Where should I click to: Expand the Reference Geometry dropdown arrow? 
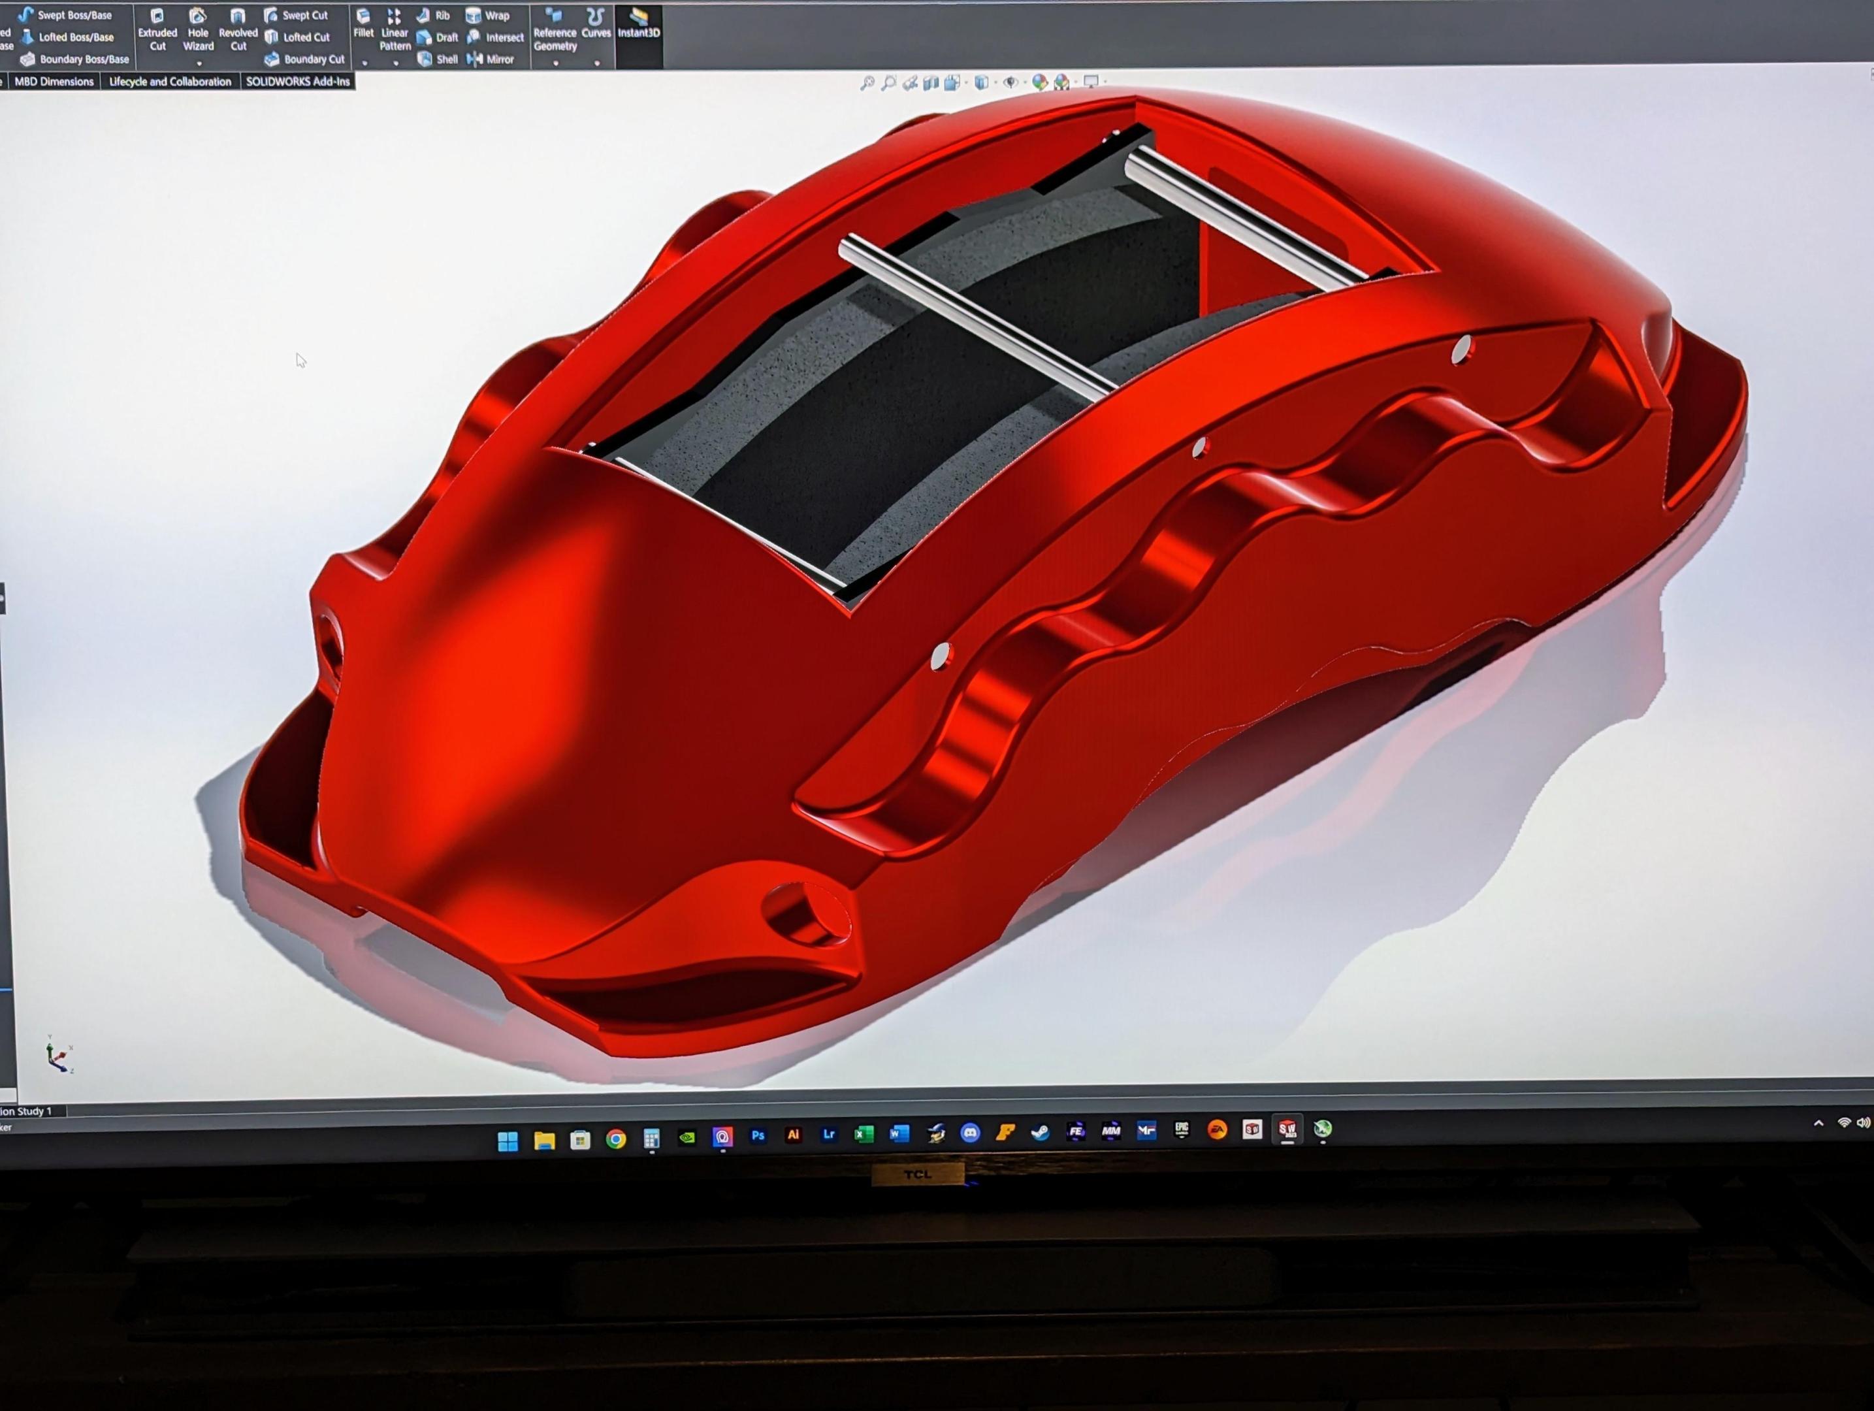coord(556,63)
